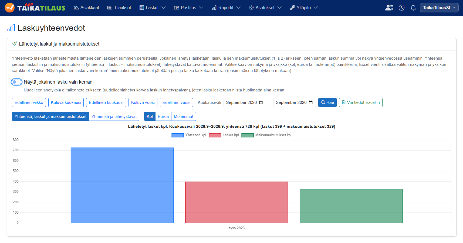Open the Asiakkaat menu item
463x243 pixels.
(x=86, y=8)
